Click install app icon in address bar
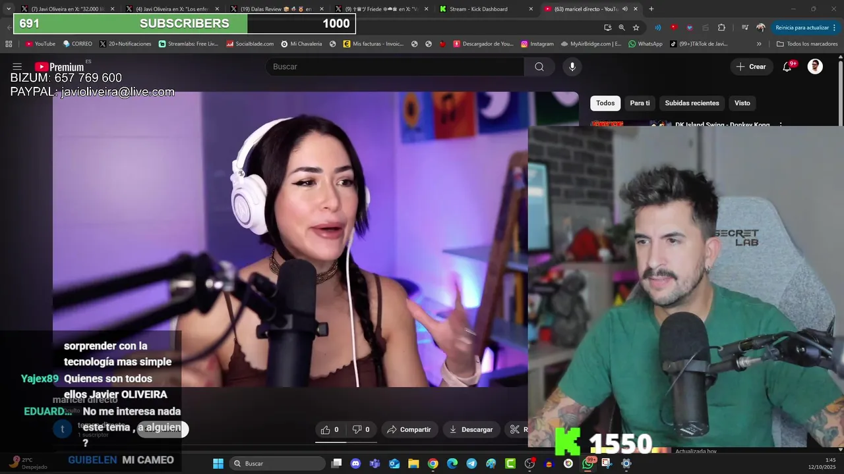 pyautogui.click(x=607, y=28)
